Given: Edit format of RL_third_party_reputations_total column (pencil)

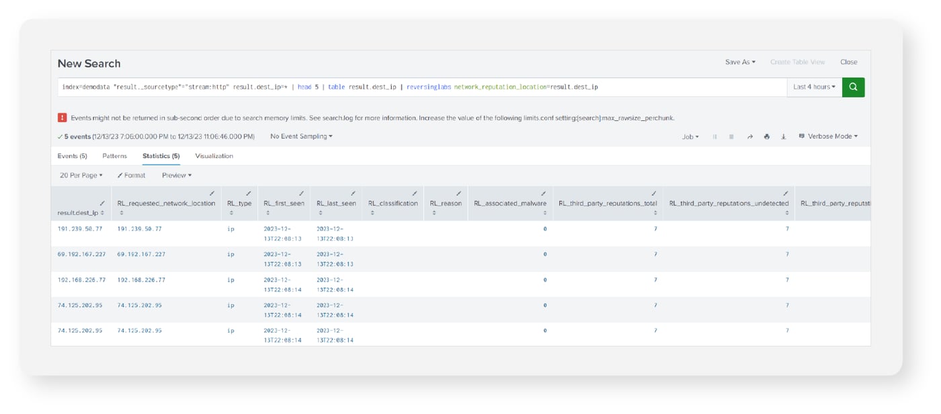Looking at the screenshot, I should [x=653, y=194].
